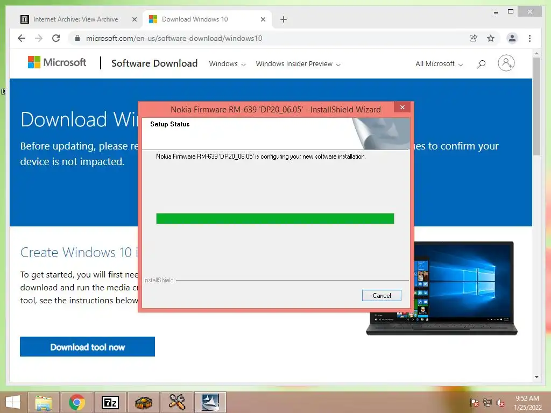This screenshot has width=551, height=413.
Task: Click the InstallShield setup taskbar icon
Action: [210, 402]
